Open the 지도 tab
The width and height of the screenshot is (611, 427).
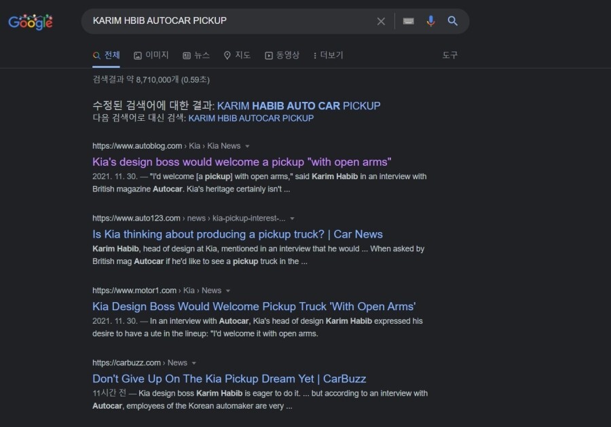(237, 55)
